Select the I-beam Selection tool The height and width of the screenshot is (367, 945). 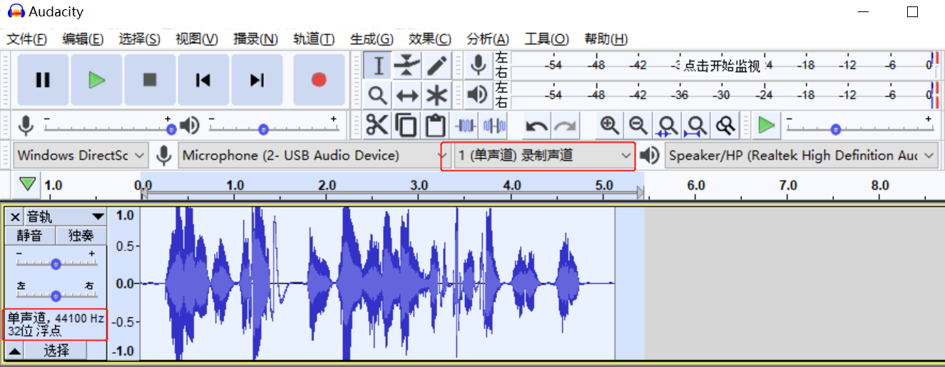pyautogui.click(x=378, y=66)
